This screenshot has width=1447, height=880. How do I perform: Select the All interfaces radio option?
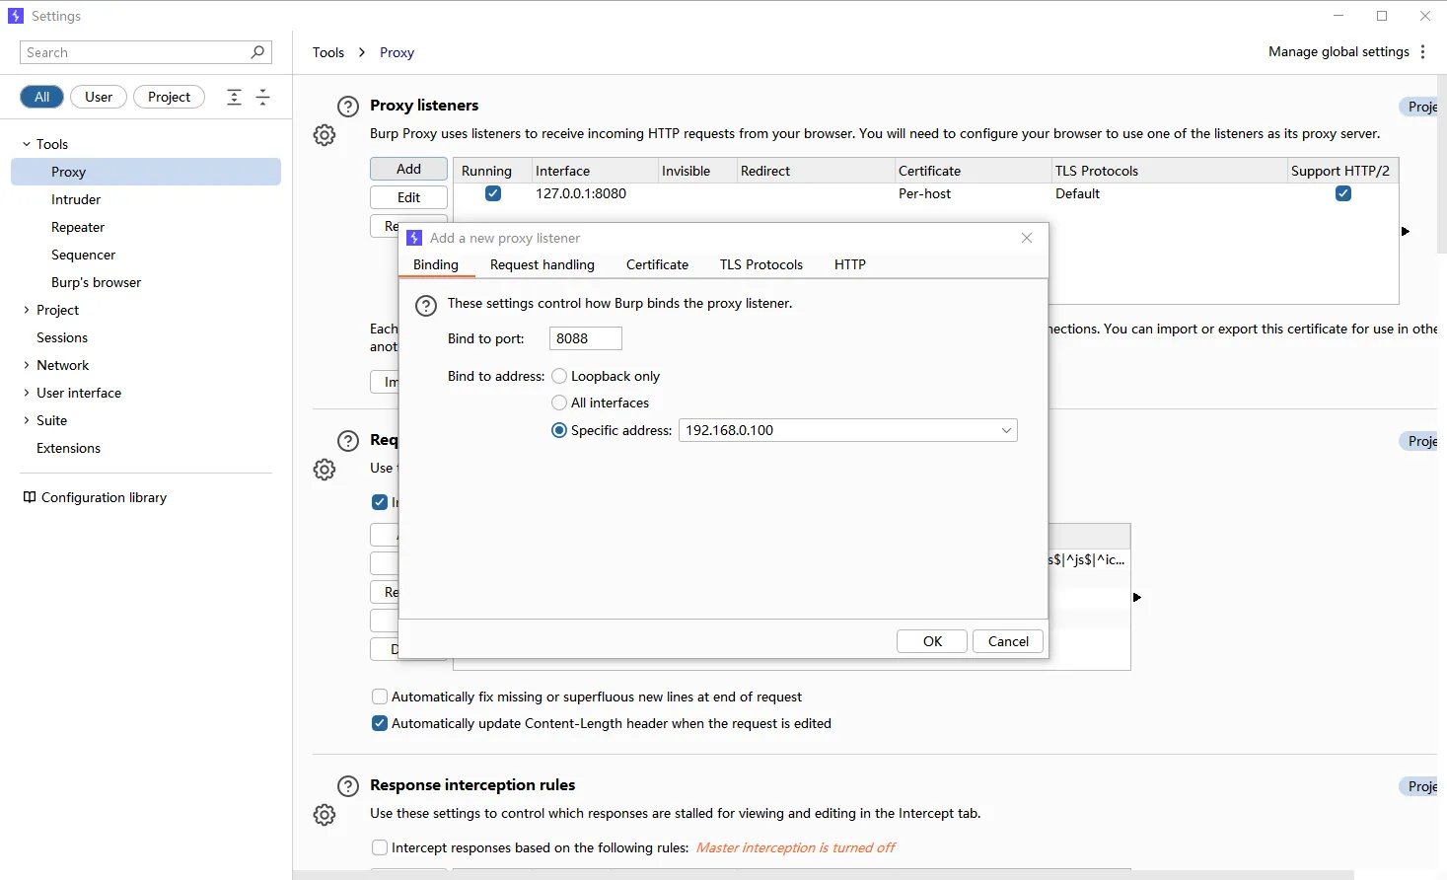click(x=559, y=403)
